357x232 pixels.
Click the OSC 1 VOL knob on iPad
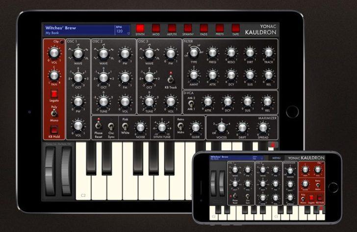[x=78, y=126]
